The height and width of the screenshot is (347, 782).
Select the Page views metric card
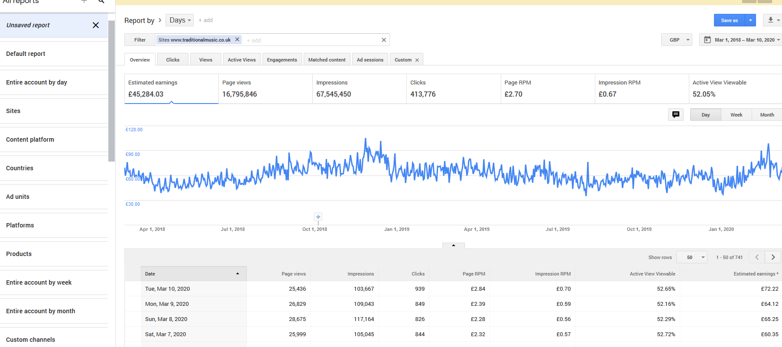[x=266, y=89]
